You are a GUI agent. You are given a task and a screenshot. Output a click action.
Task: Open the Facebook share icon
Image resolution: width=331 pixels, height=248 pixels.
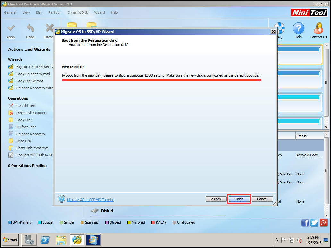pos(305,222)
